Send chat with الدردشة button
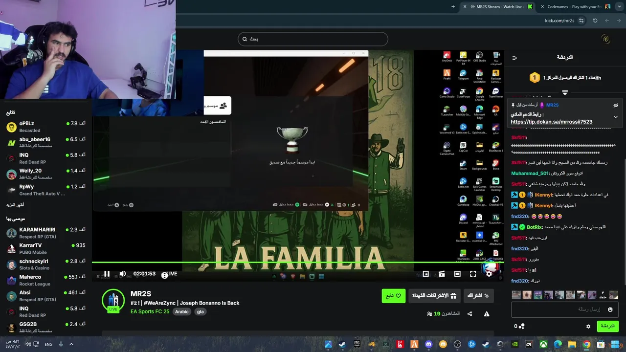The width and height of the screenshot is (626, 352). click(x=607, y=326)
